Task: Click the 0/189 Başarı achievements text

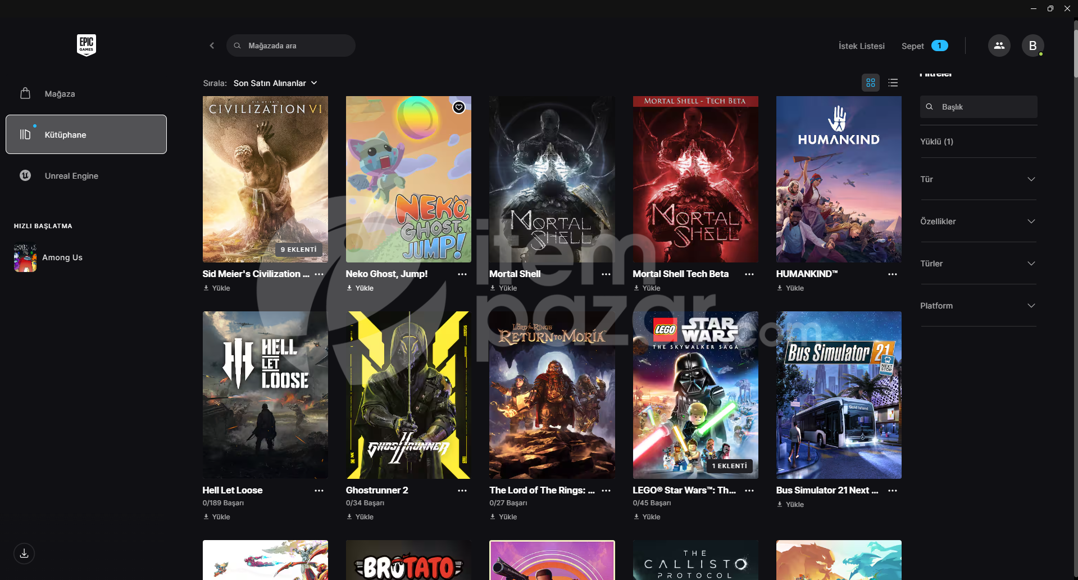Action: click(223, 503)
